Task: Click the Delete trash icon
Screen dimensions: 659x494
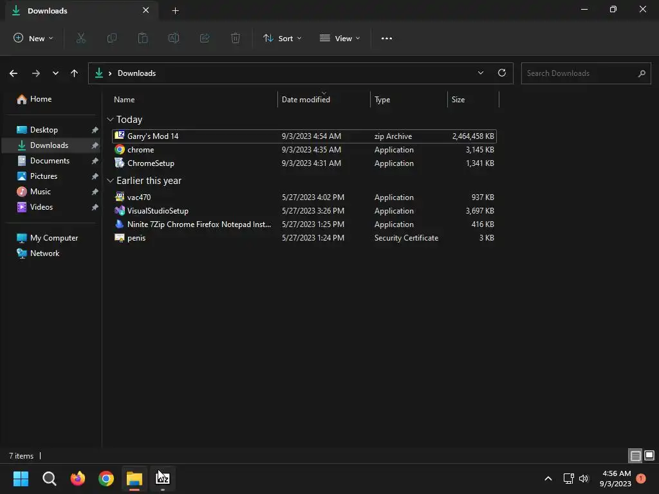Action: pyautogui.click(x=236, y=38)
